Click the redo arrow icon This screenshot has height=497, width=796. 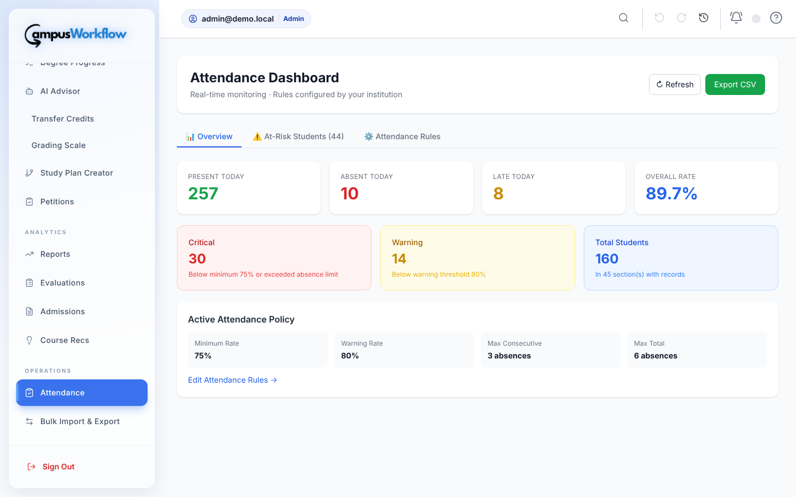click(682, 18)
